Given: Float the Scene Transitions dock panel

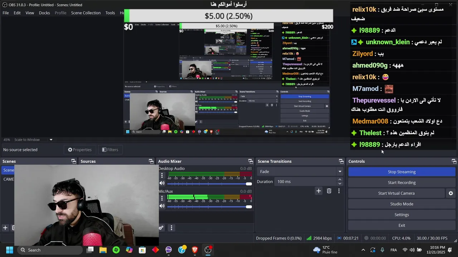Looking at the screenshot, I should click(341, 161).
